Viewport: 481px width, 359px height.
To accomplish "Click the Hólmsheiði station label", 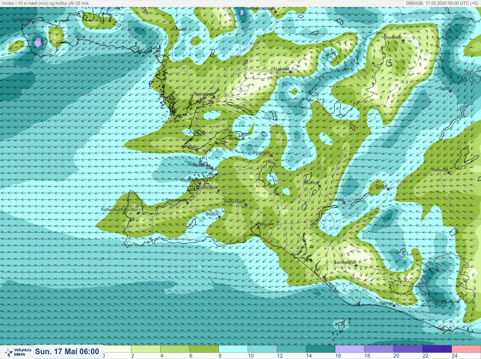I will tap(207, 187).
